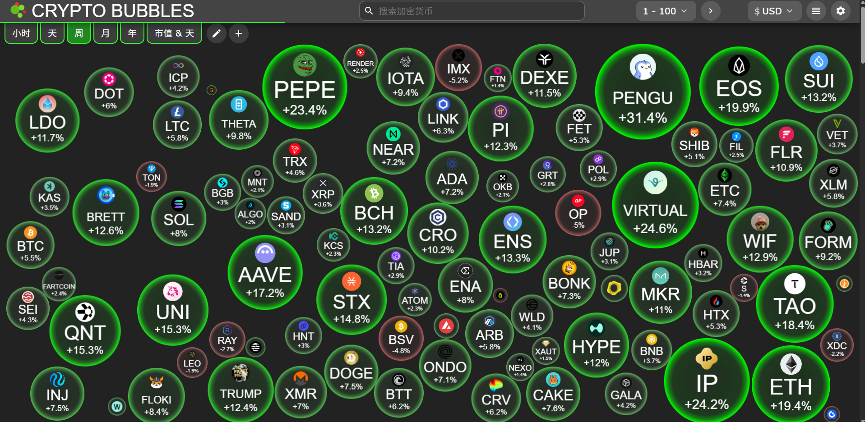Click the pencil edit chart icon

[217, 33]
